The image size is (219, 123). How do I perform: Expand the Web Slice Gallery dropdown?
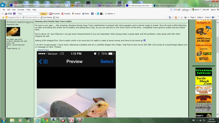(x=39, y=17)
